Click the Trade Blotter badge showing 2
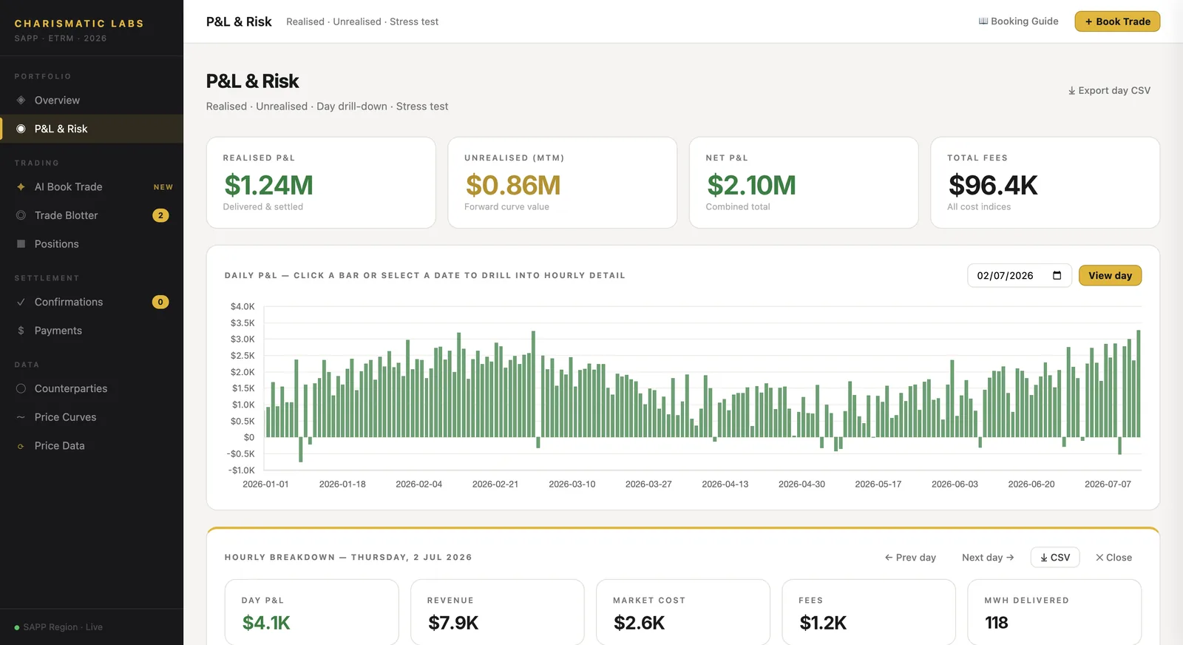Image resolution: width=1183 pixels, height=645 pixels. [160, 215]
